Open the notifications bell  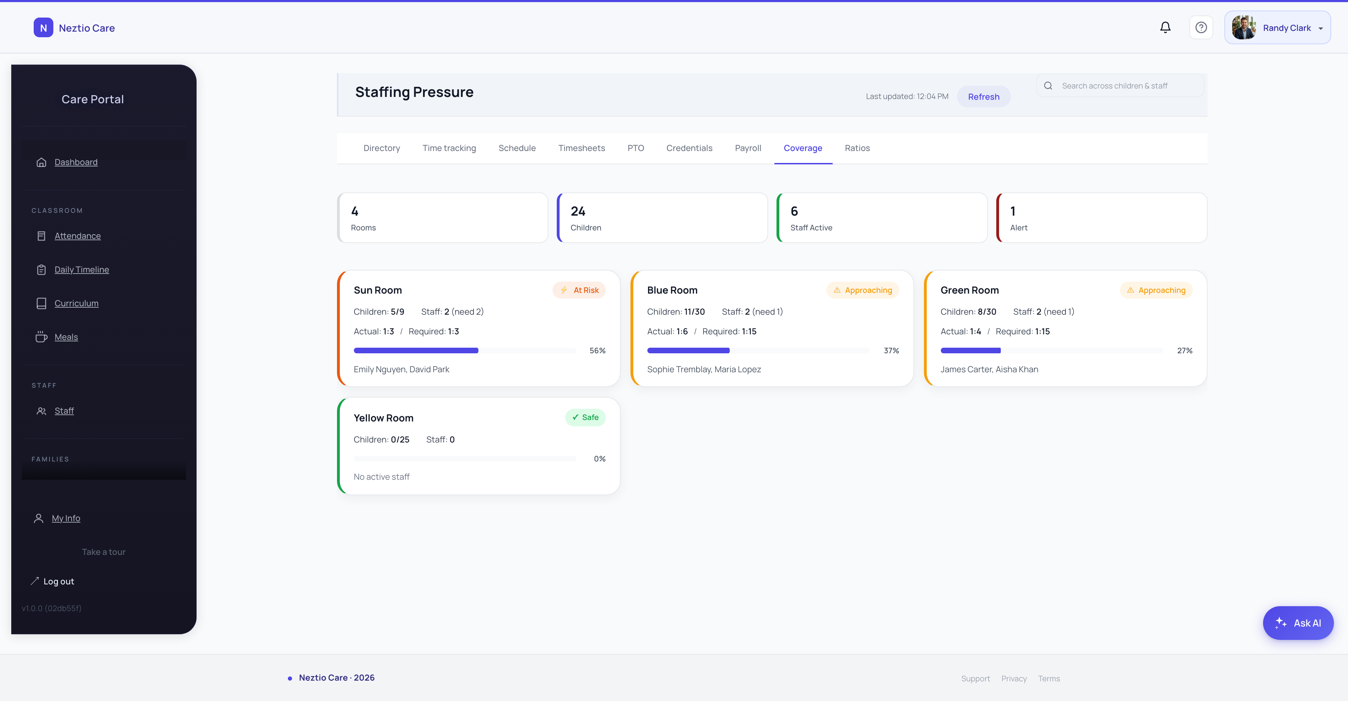[1165, 27]
